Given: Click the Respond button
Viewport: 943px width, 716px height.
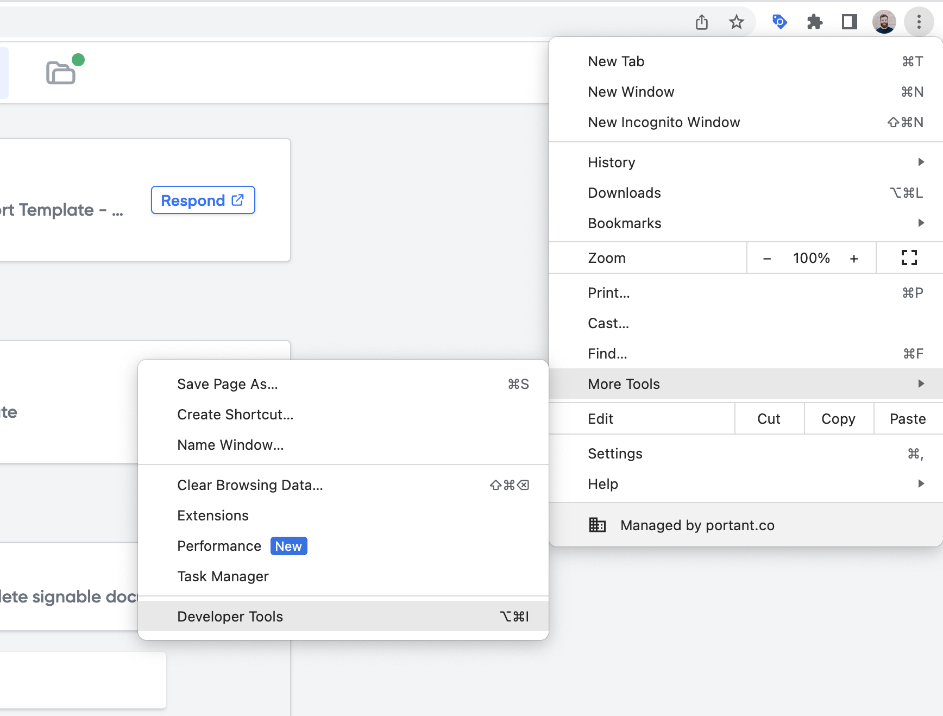Looking at the screenshot, I should (x=203, y=200).
